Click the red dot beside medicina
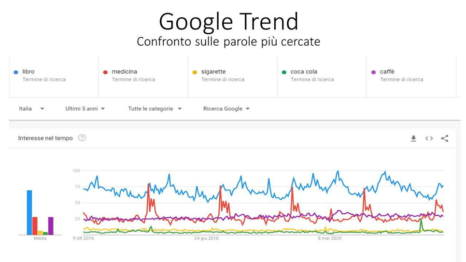The height and width of the screenshot is (262, 466). click(105, 72)
